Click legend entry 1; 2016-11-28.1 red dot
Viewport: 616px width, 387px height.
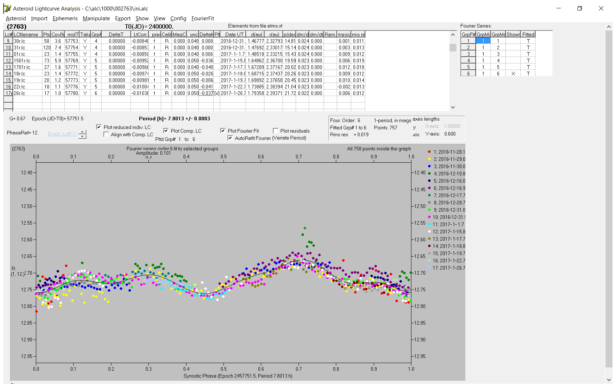(430, 152)
